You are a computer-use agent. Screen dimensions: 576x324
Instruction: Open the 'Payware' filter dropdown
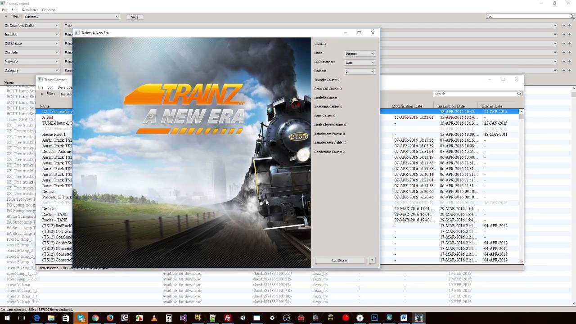[31, 62]
